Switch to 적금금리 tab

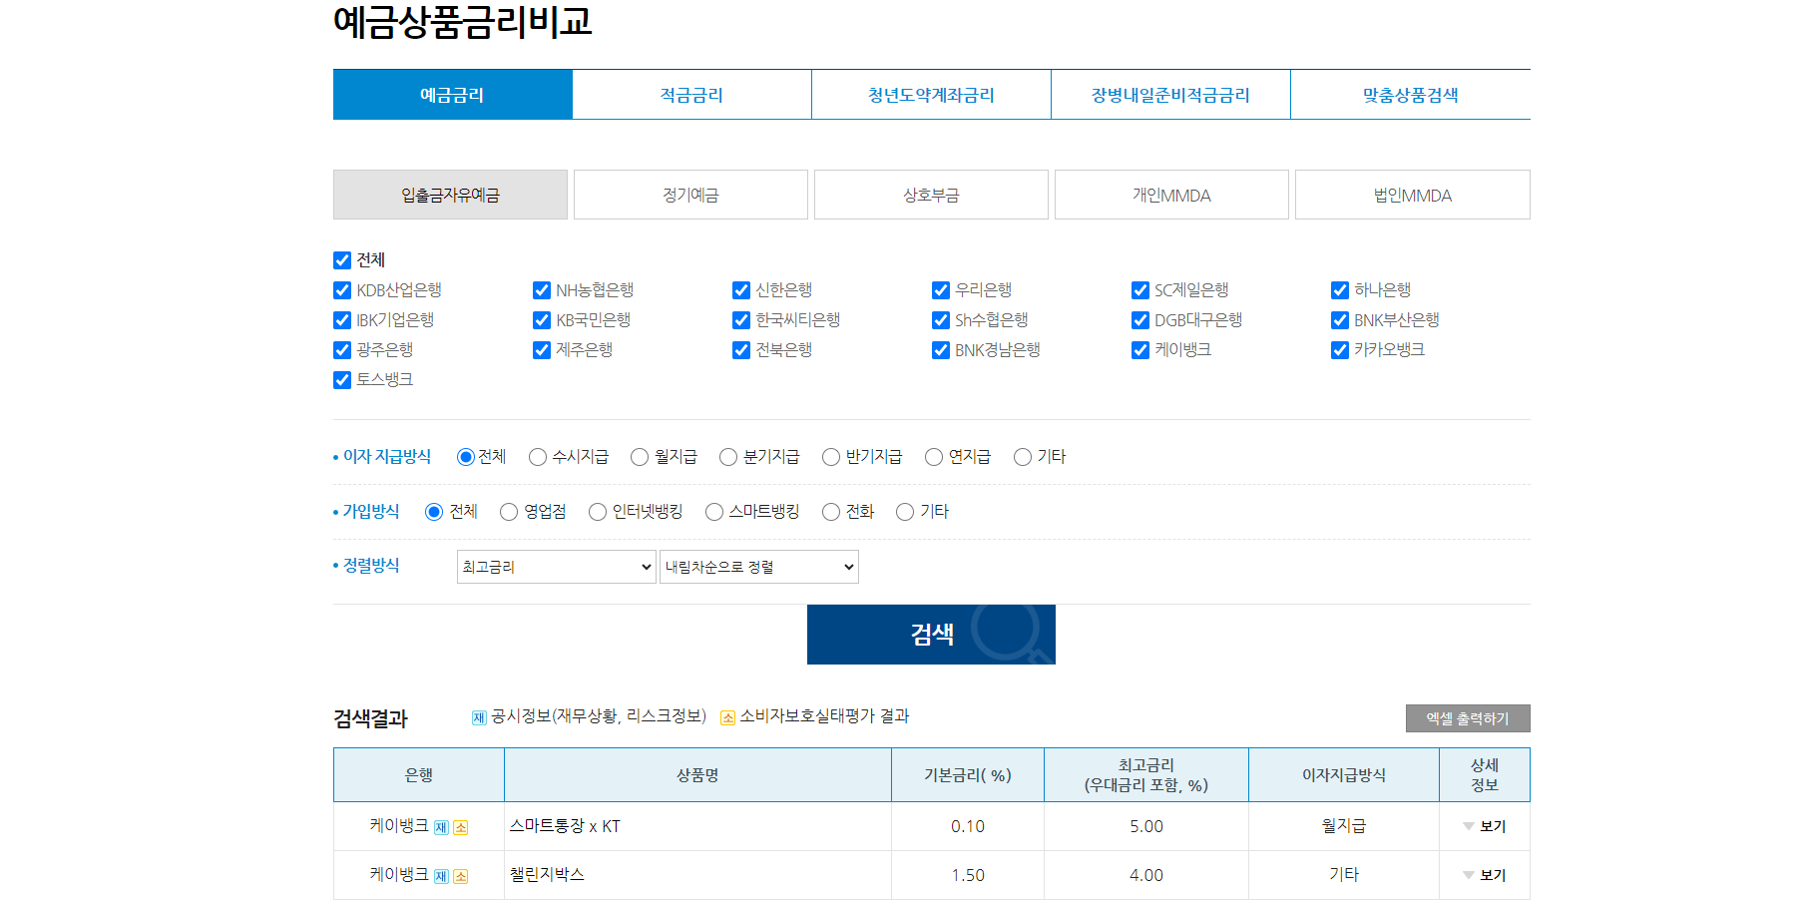(x=692, y=95)
